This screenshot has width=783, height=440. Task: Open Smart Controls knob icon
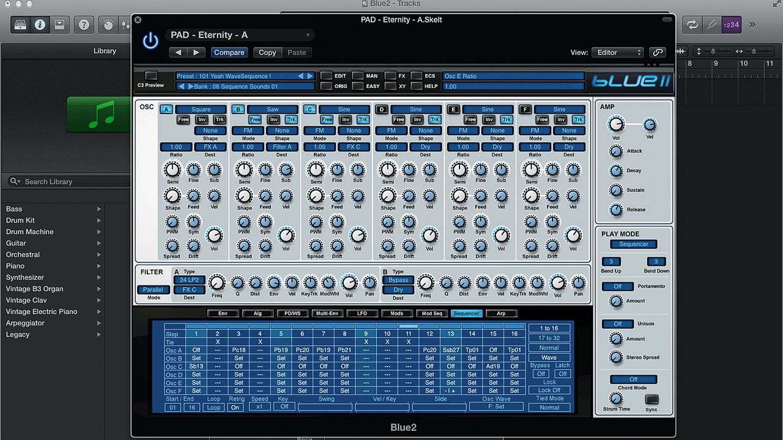(109, 24)
